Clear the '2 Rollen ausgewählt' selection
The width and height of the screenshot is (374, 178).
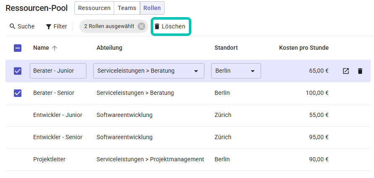tap(141, 26)
